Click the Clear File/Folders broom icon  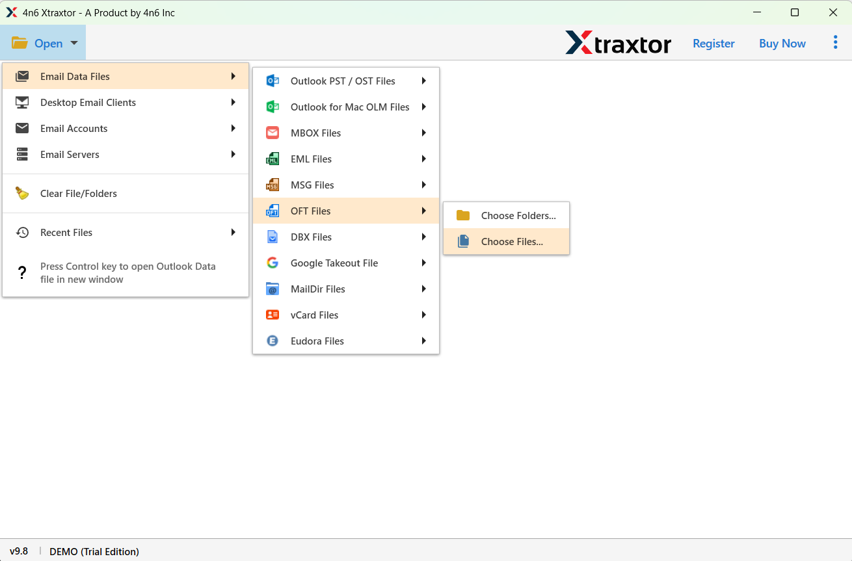pos(21,193)
